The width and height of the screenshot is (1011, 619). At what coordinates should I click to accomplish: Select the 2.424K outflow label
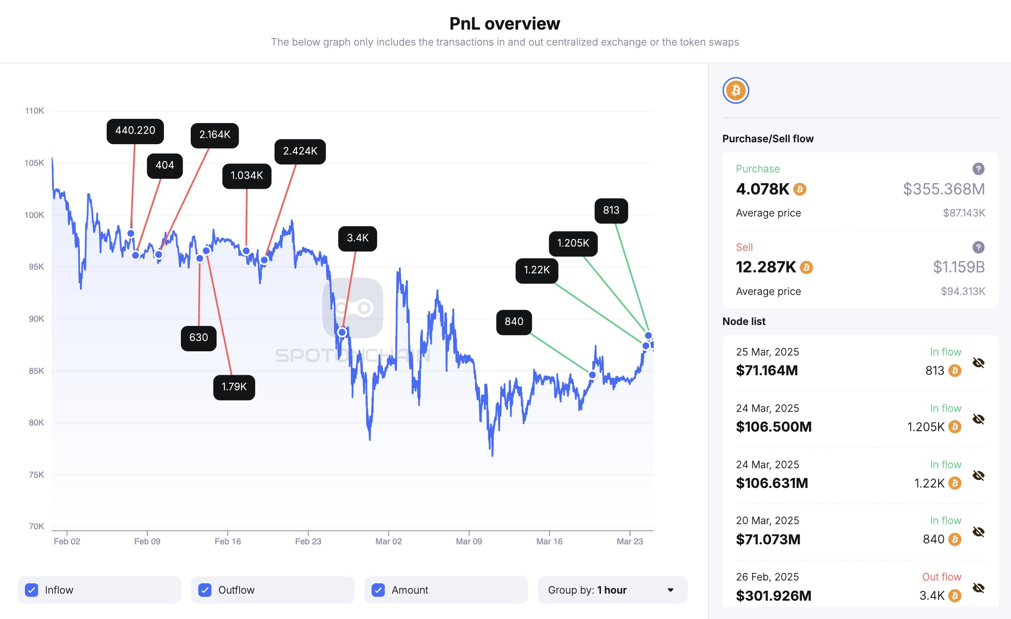click(x=300, y=151)
